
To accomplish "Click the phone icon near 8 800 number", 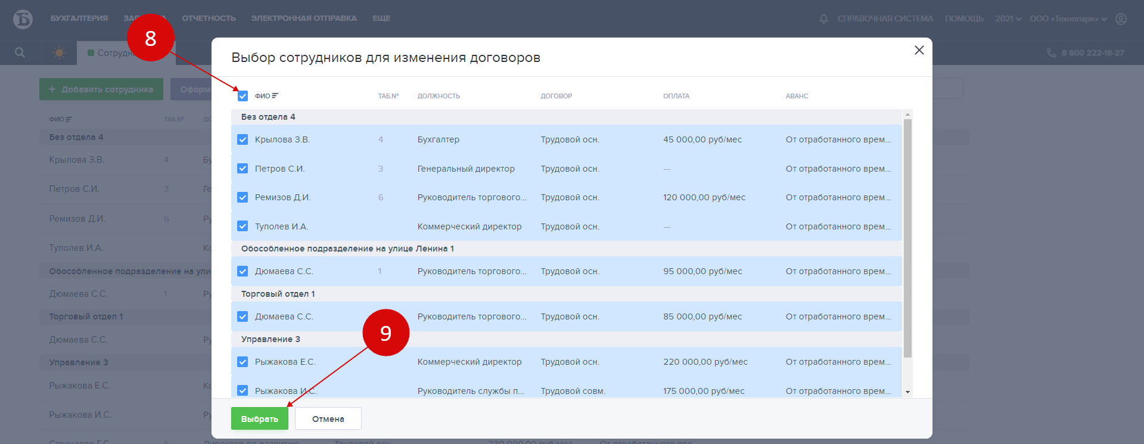I will pos(1052,53).
